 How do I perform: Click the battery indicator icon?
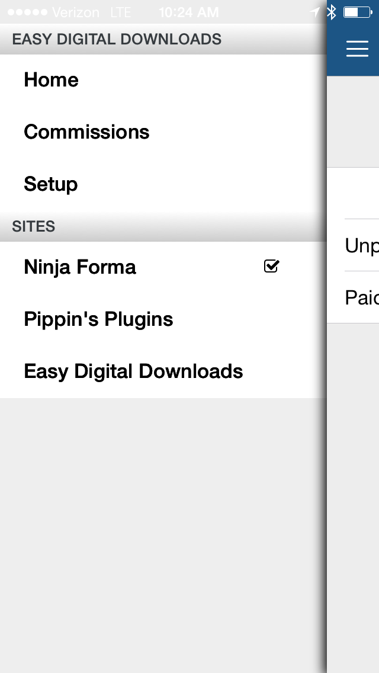357,12
